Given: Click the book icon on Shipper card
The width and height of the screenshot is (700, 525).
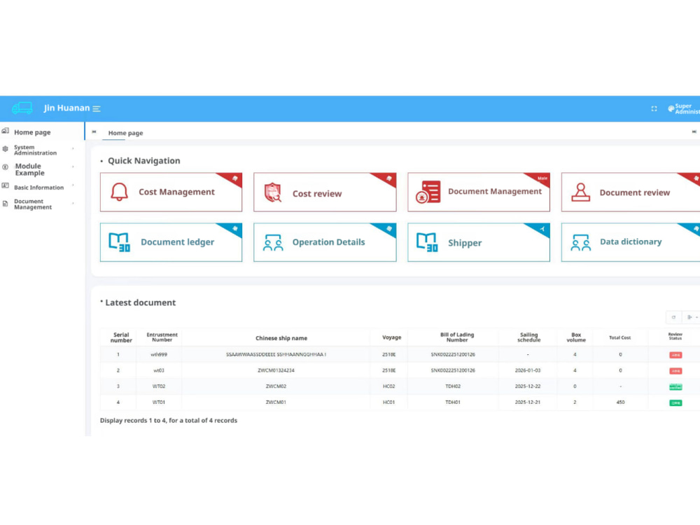Looking at the screenshot, I should [427, 242].
